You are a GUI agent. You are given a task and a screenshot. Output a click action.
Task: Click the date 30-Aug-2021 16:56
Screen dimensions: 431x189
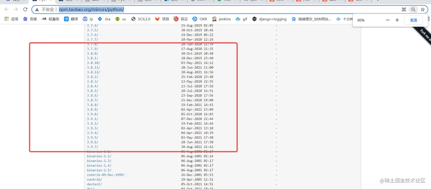tap(197, 72)
